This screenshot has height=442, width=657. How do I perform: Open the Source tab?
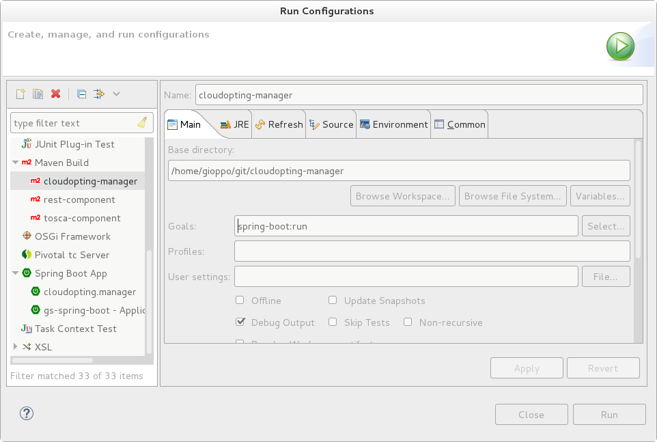point(331,124)
